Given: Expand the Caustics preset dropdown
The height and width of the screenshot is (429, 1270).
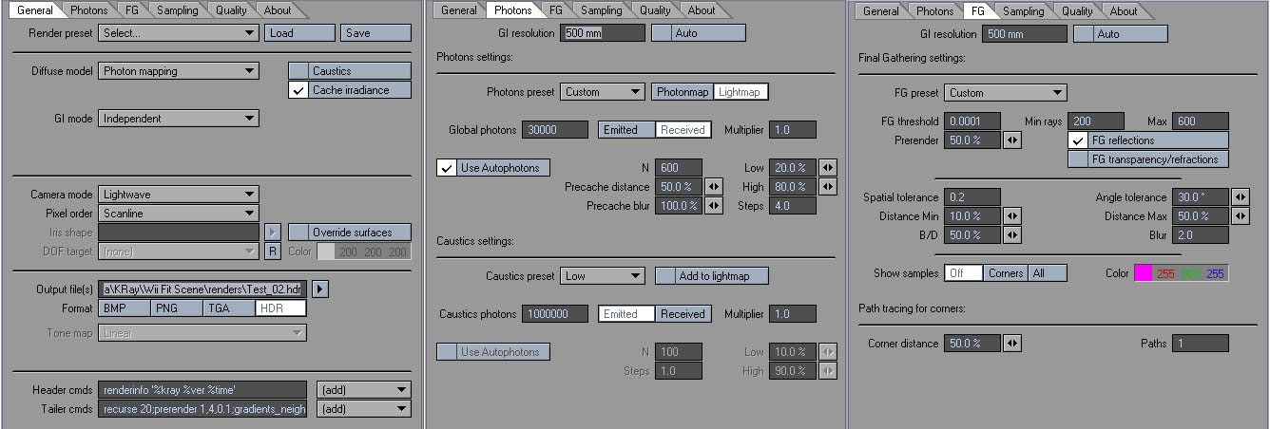Looking at the screenshot, I should [602, 276].
